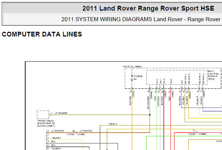This screenshot has width=222, height=150.
Task: Click the 'WHT/GRY' wire label
Action: point(158,101)
